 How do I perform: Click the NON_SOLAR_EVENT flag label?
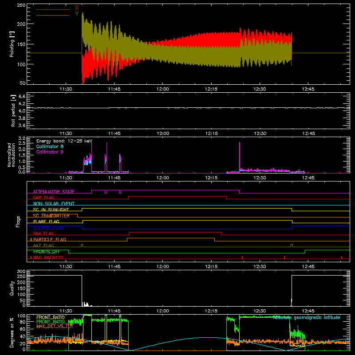tap(54, 204)
